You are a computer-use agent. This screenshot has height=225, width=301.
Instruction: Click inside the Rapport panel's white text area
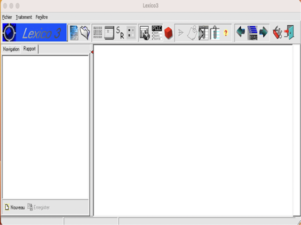pos(46,127)
